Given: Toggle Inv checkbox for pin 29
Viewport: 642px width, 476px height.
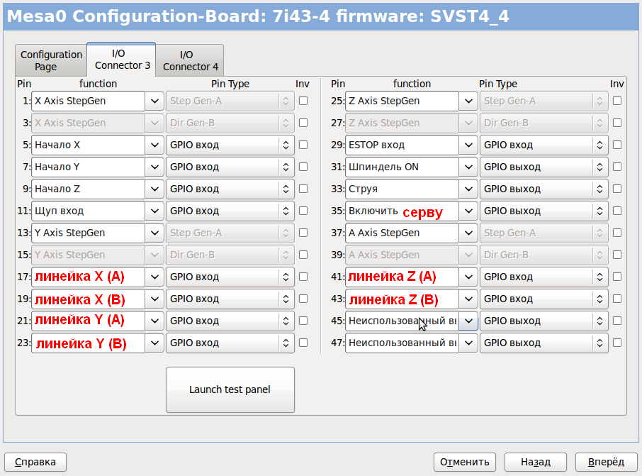Looking at the screenshot, I should pos(617,145).
